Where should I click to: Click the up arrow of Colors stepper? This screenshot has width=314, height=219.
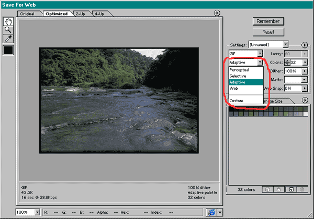point(287,61)
